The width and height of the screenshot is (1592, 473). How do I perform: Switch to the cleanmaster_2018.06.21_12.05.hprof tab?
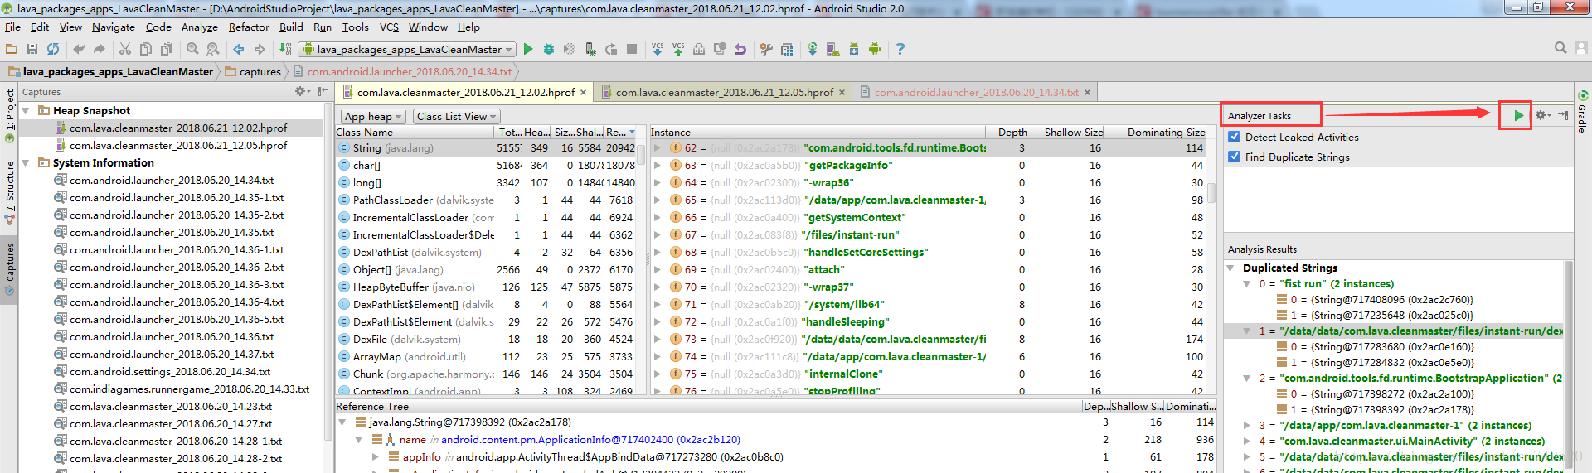point(724,92)
